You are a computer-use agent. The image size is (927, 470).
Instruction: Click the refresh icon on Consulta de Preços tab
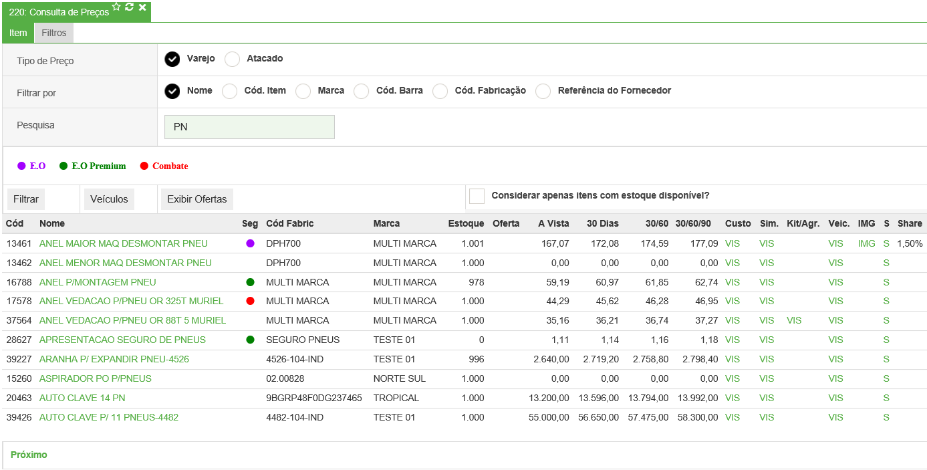(130, 7)
